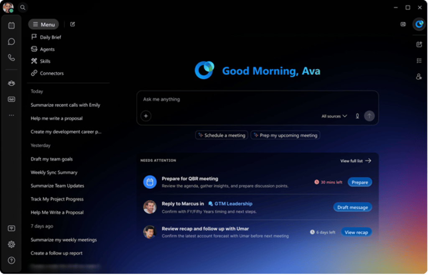428x275 pixels.
Task: Open Daily Brief menu item
Action: pos(46,37)
